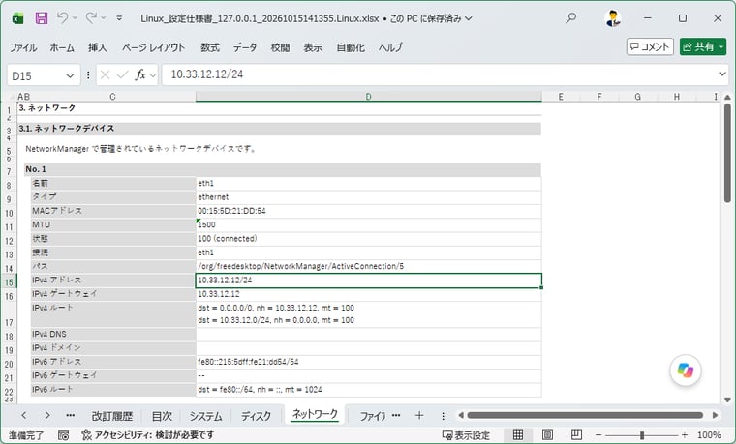Select column D header
Screen dimensions: 736x444
368,97
